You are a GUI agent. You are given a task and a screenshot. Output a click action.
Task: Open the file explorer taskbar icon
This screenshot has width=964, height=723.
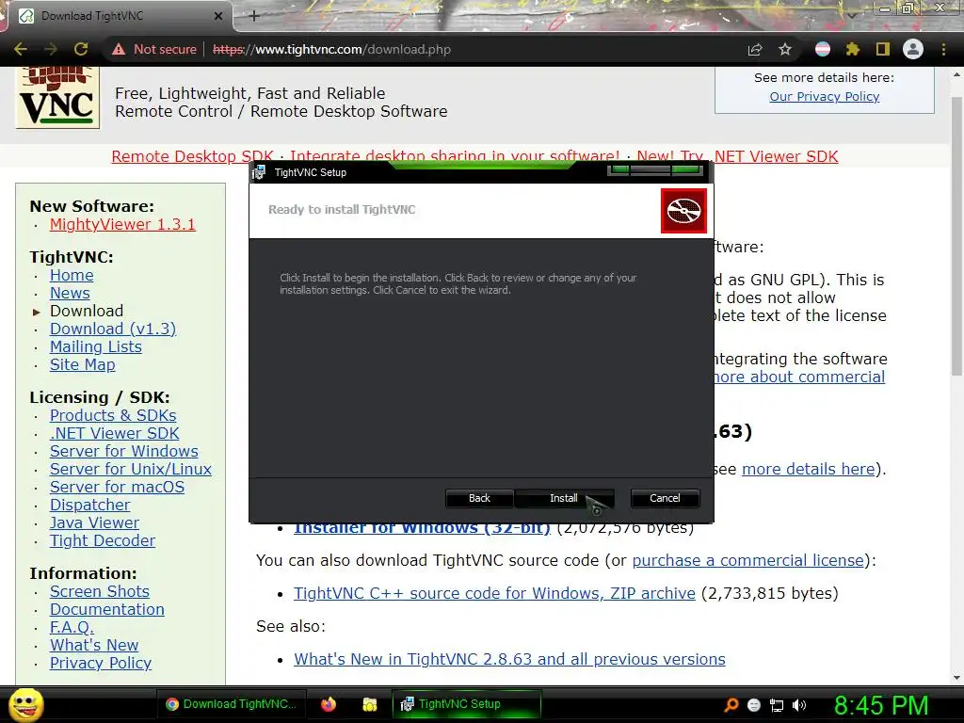(x=369, y=704)
